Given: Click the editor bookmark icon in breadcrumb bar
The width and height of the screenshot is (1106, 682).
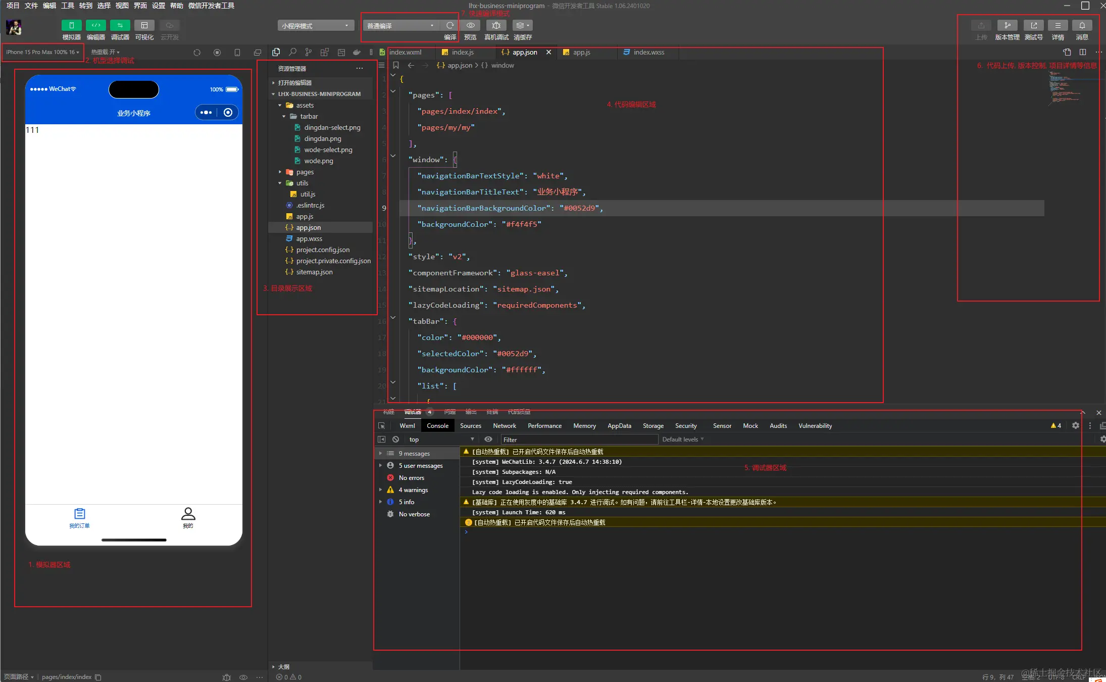Looking at the screenshot, I should click(396, 66).
